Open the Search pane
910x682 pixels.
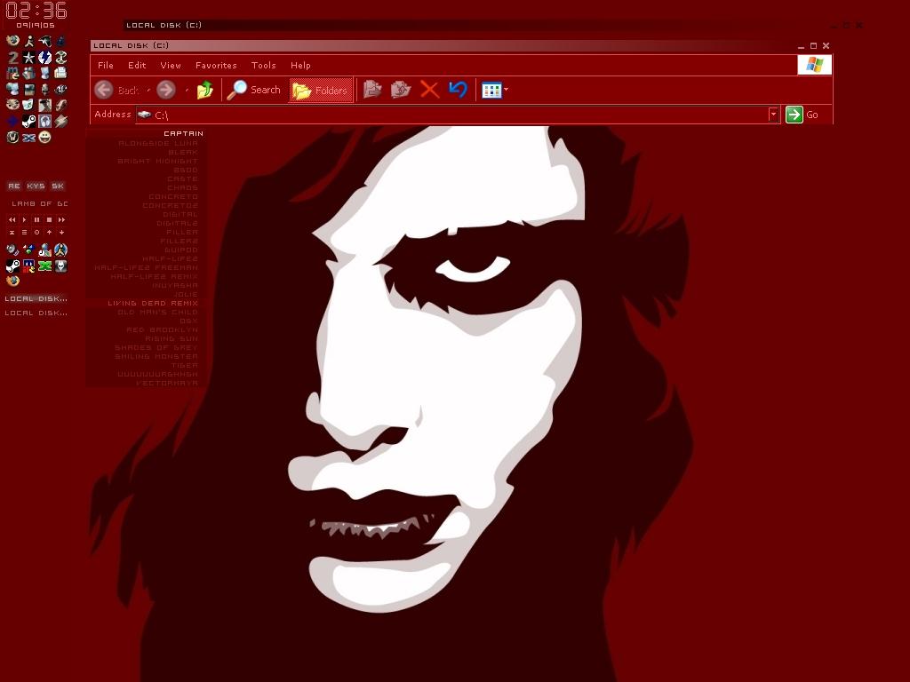[x=253, y=90]
